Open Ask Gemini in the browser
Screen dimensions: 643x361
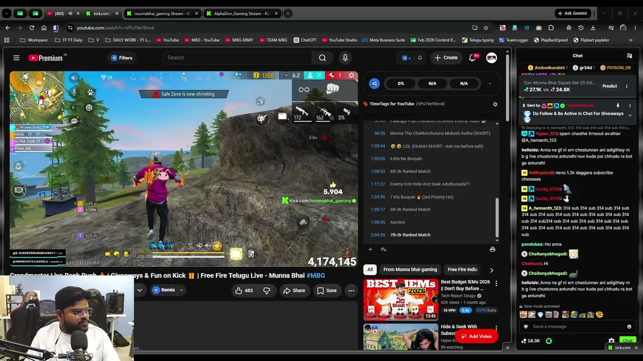(572, 14)
